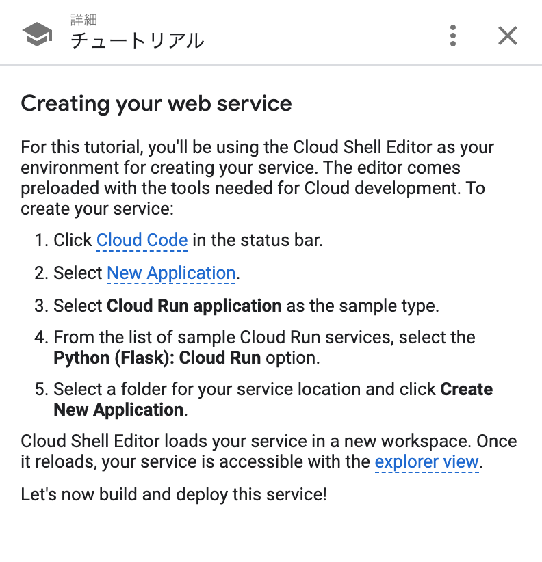
Task: Open the three-dot overflow menu
Action: pos(452,36)
